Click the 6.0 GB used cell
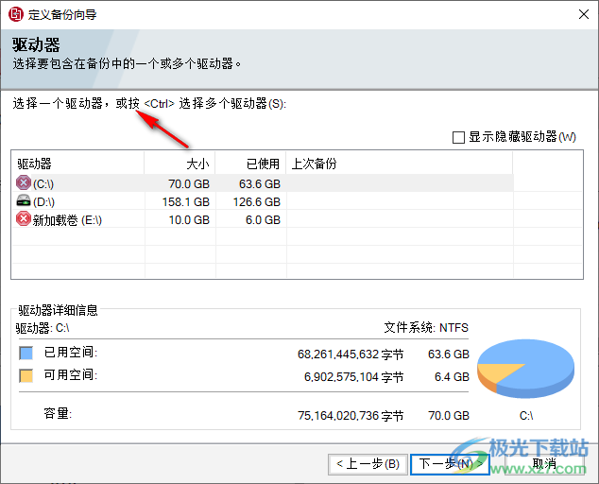Viewport: 599px width, 484px height. click(x=263, y=220)
